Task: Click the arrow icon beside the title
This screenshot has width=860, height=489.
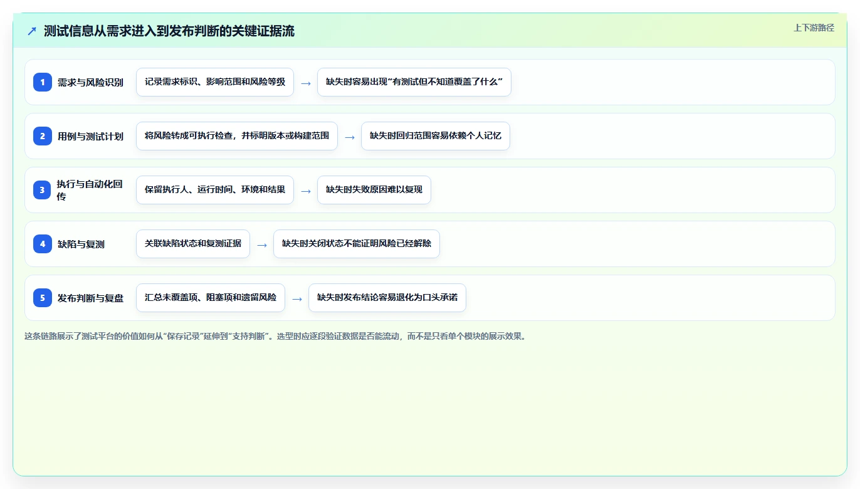Action: tap(32, 31)
